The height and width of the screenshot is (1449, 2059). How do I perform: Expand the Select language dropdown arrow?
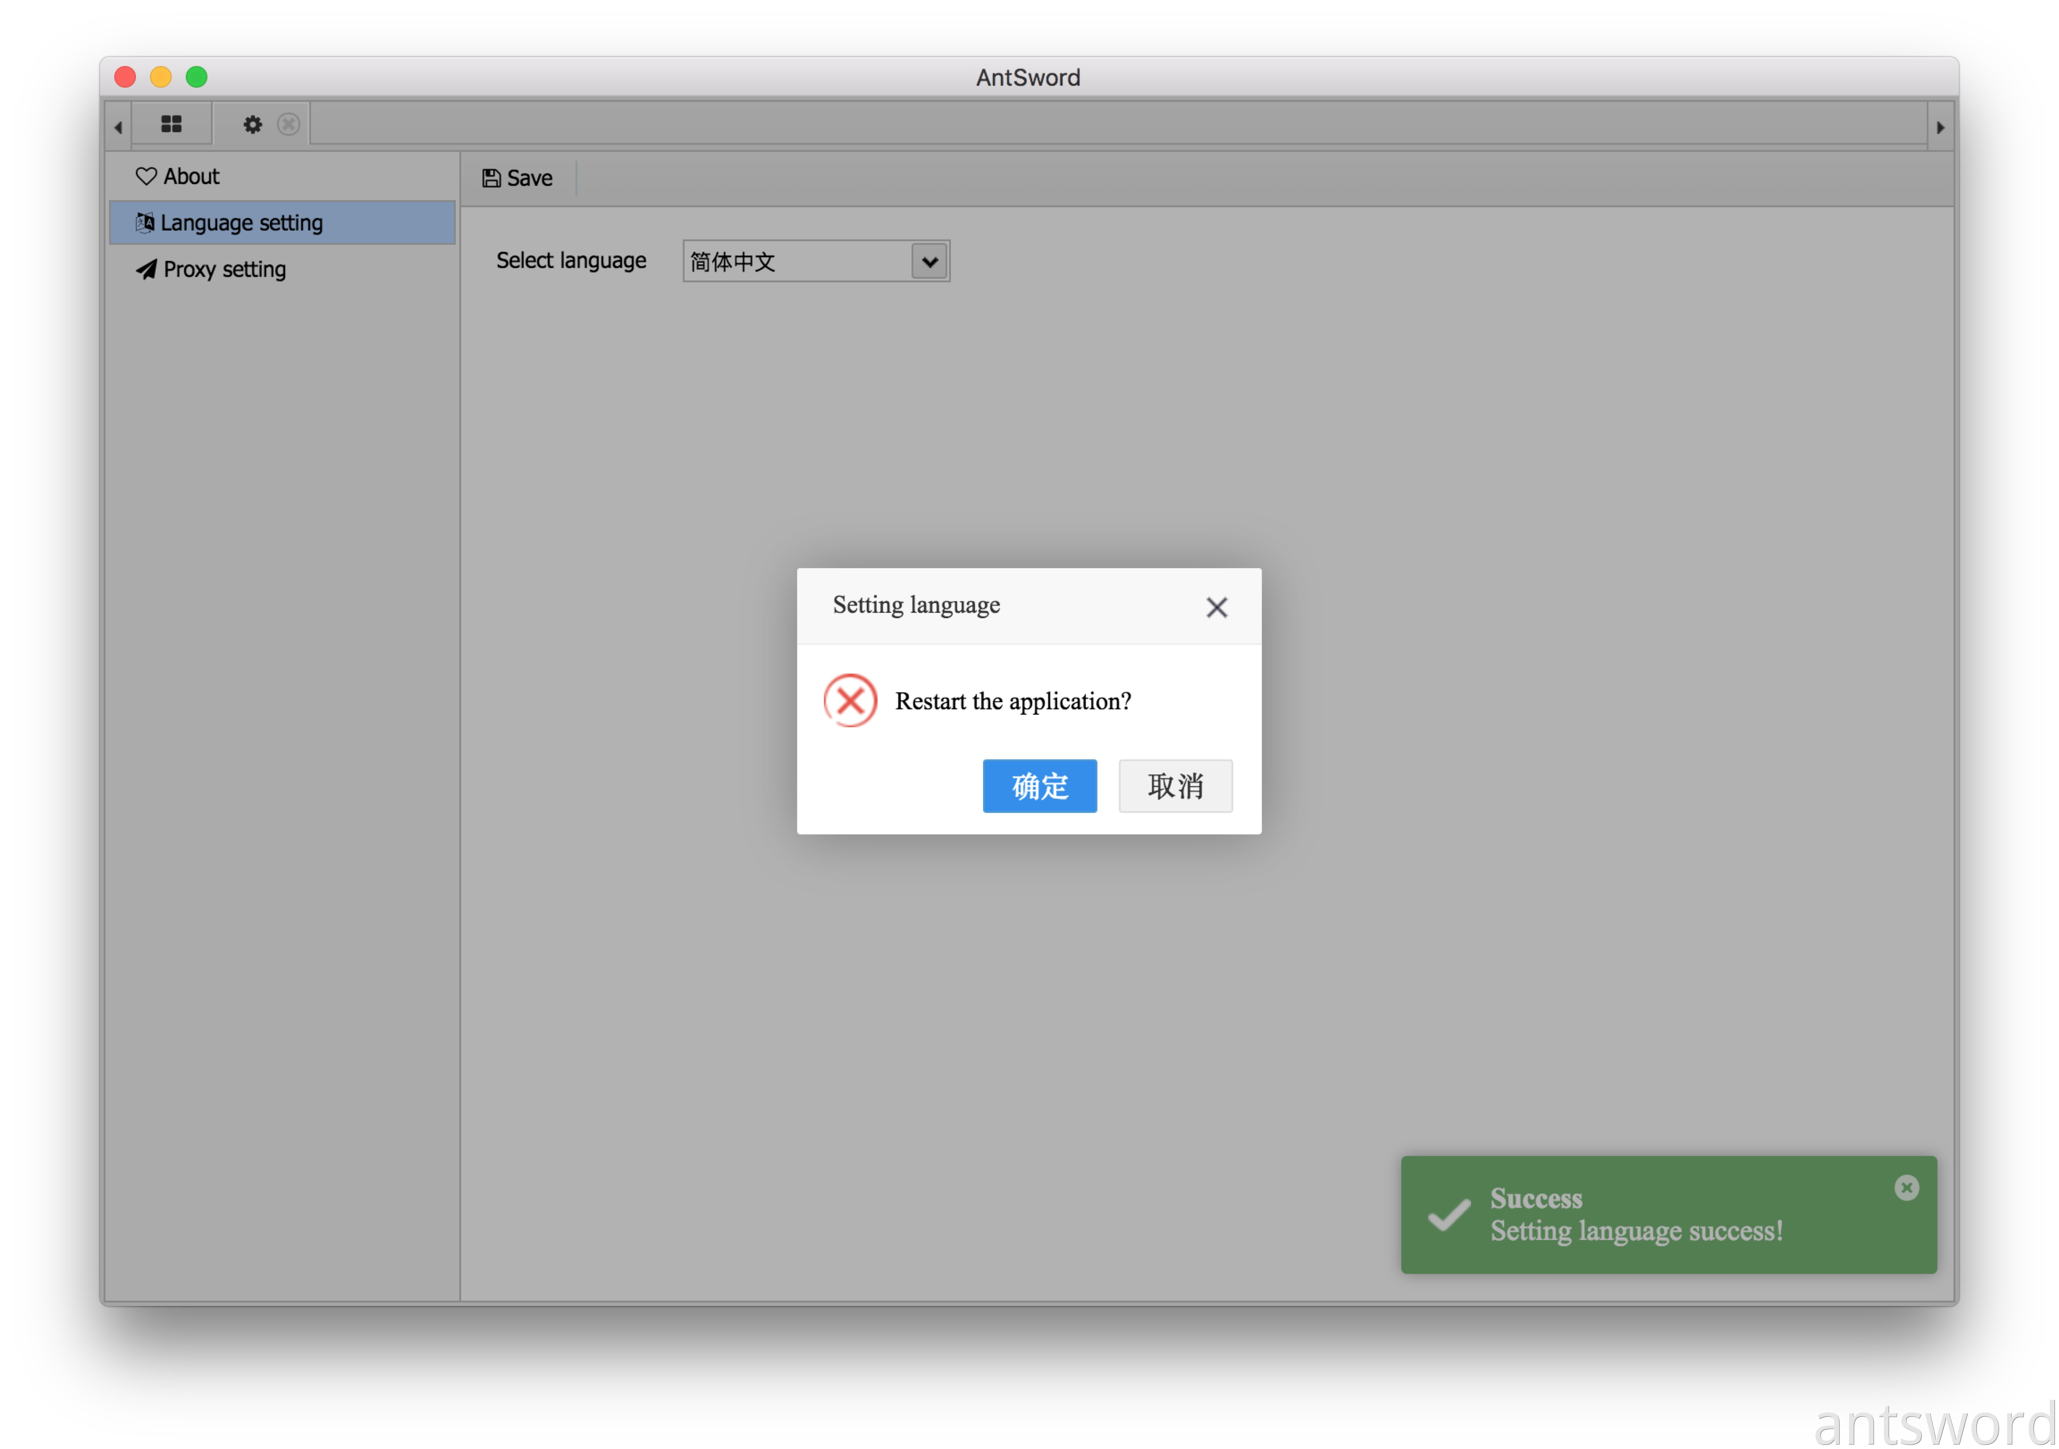pos(929,262)
